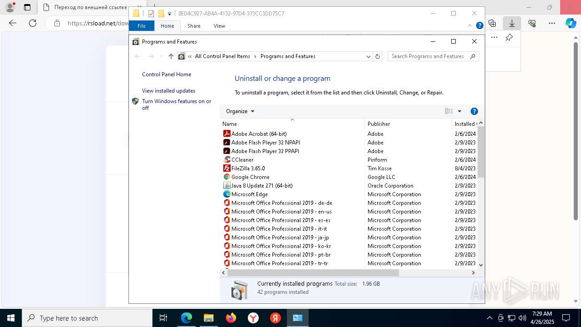Switch to the Home ribbon tab
Viewport: 581px width, 327px height.
click(x=167, y=26)
